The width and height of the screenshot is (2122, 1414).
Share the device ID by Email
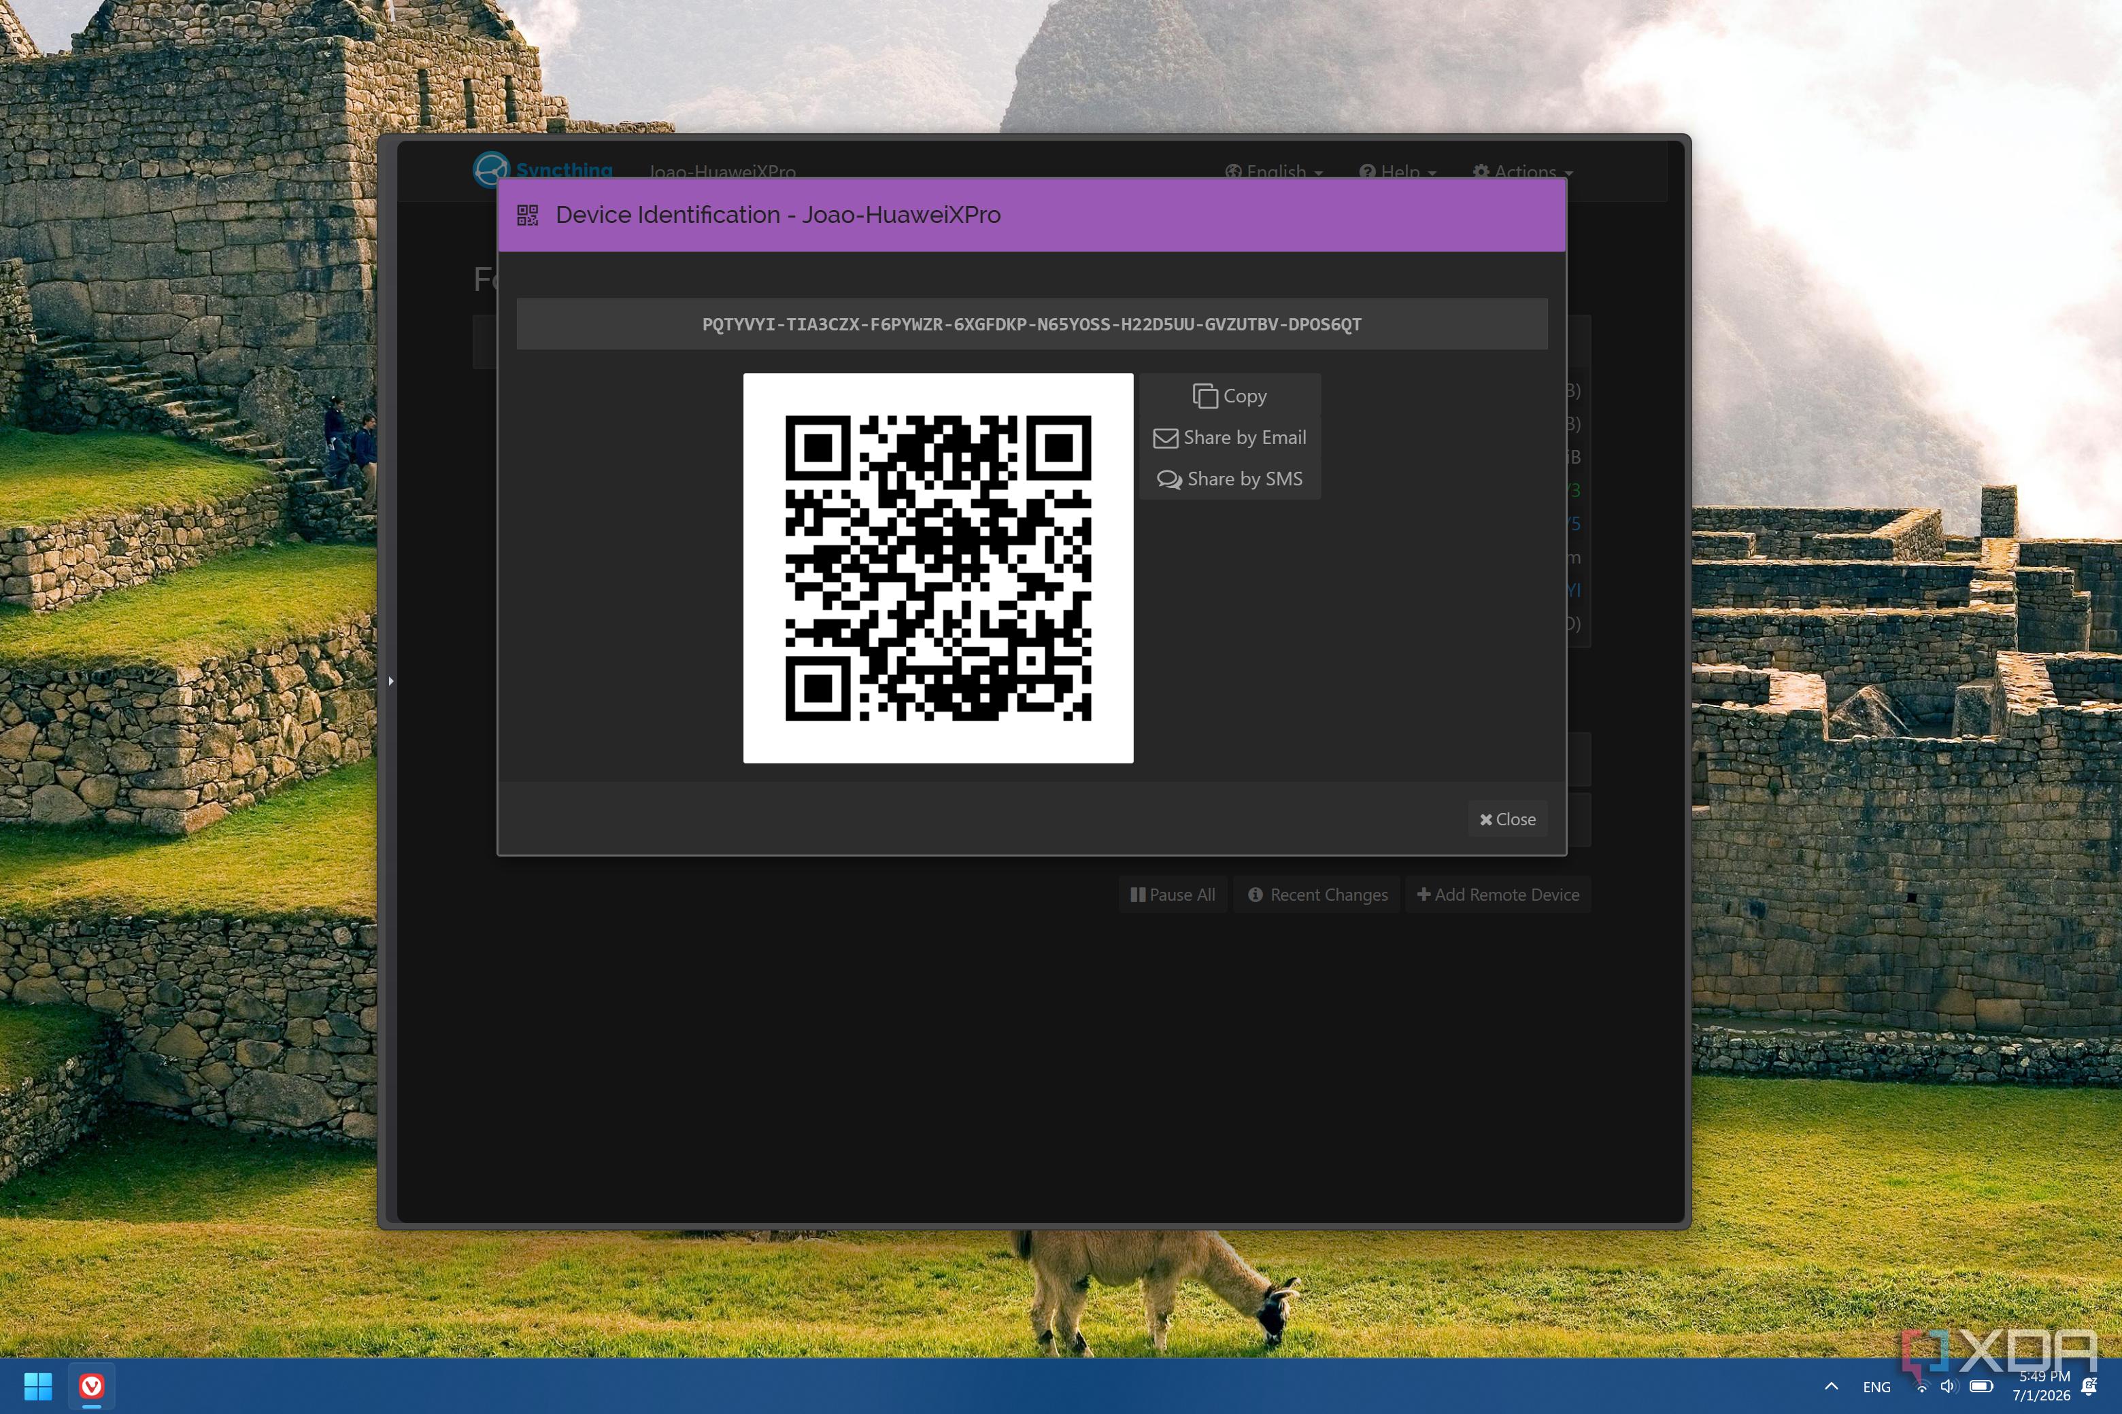1230,437
